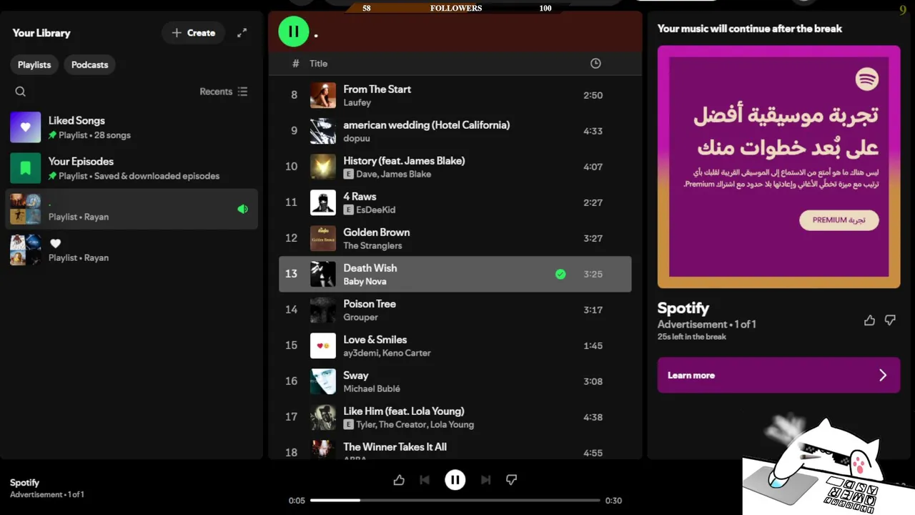The height and width of the screenshot is (515, 915).
Task: Select the Poison Tree track
Action: click(369, 304)
